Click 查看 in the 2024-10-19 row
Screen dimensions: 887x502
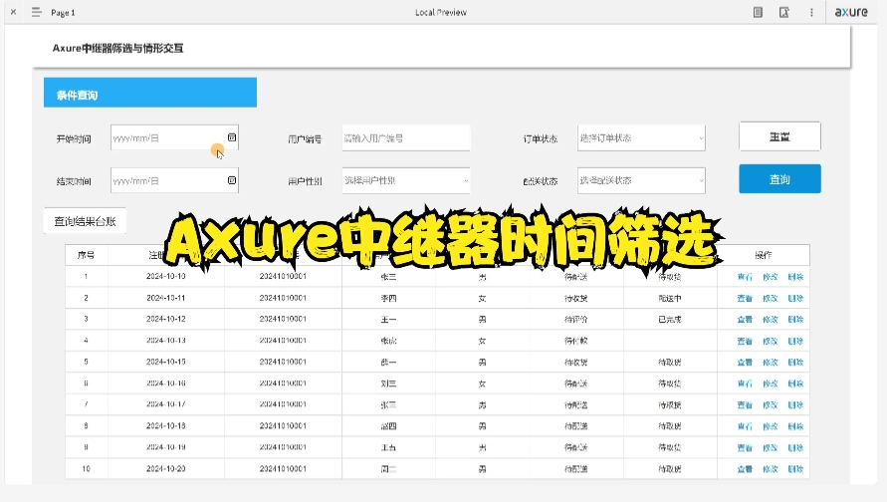[x=745, y=447]
